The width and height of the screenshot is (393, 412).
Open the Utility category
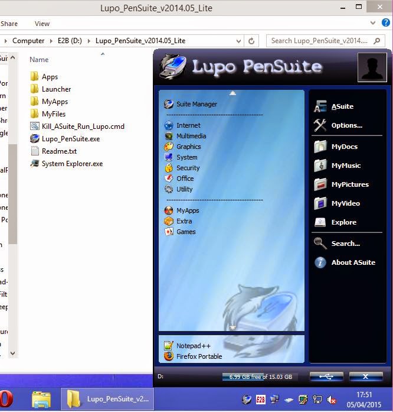[178, 189]
